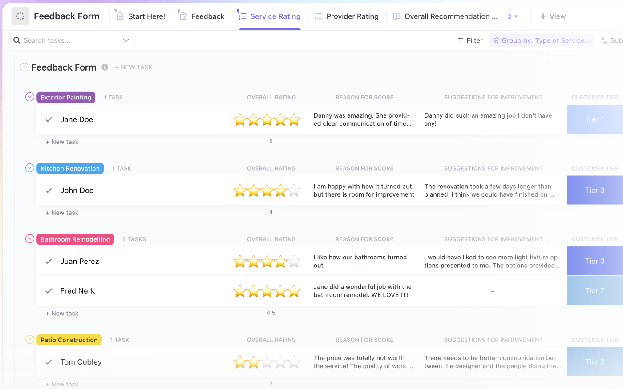Click 'The renovation took a few days' suggestion
Image resolution: width=623 pixels, height=389 pixels.
tap(489, 191)
